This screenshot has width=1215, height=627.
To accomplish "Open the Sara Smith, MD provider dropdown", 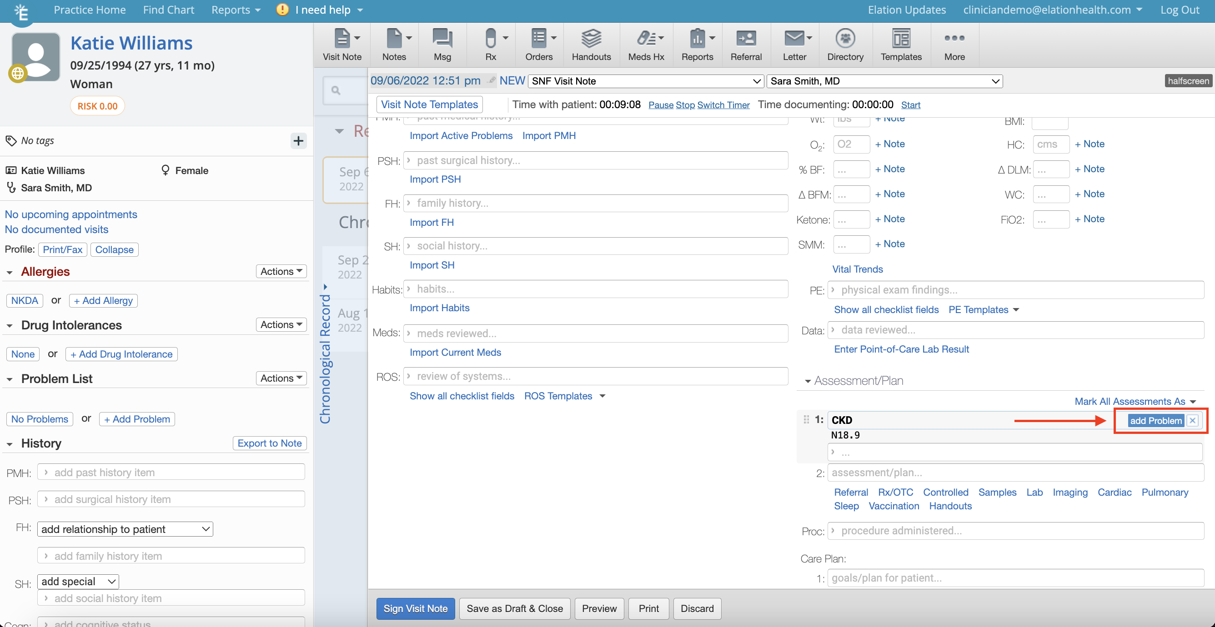I will [x=884, y=81].
